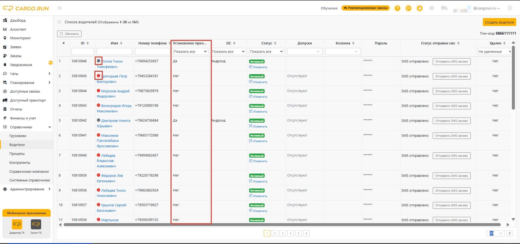Image resolution: width=520 pixels, height=244 pixels.
Task: Click the download export icon near pagination
Action: pyautogui.click(x=510, y=233)
